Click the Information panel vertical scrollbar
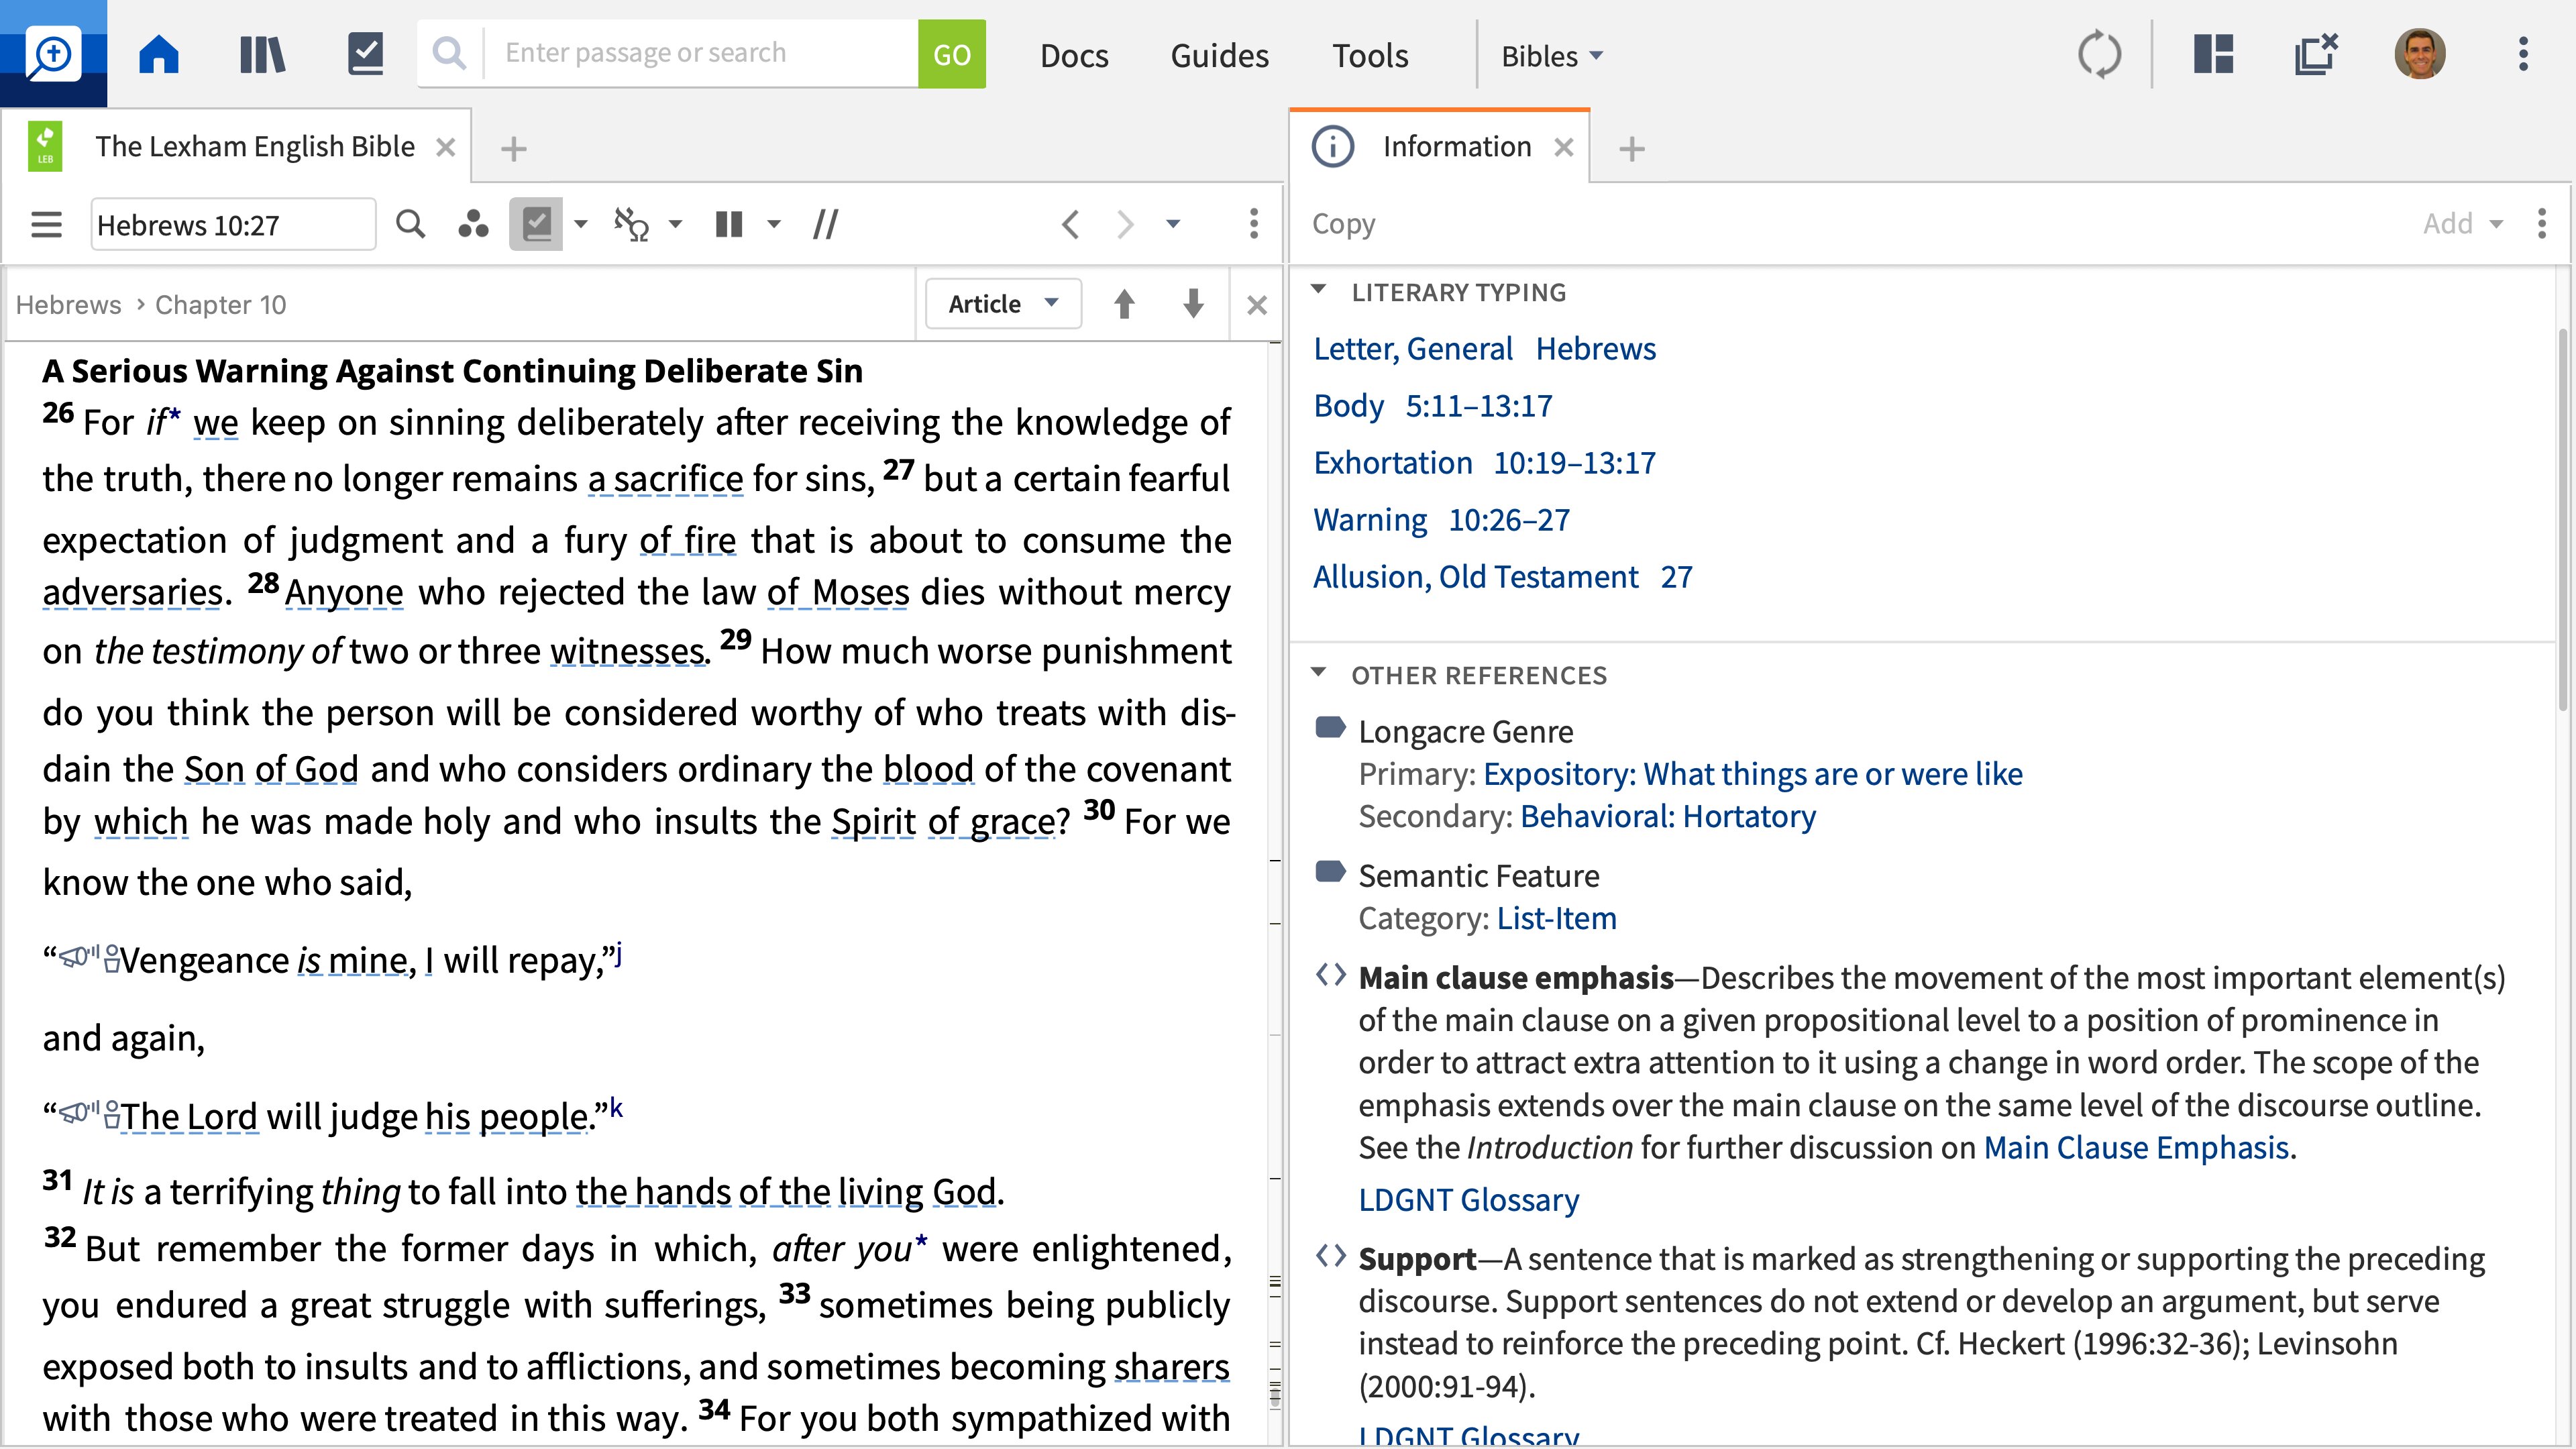The image size is (2576, 1449). point(2562,520)
